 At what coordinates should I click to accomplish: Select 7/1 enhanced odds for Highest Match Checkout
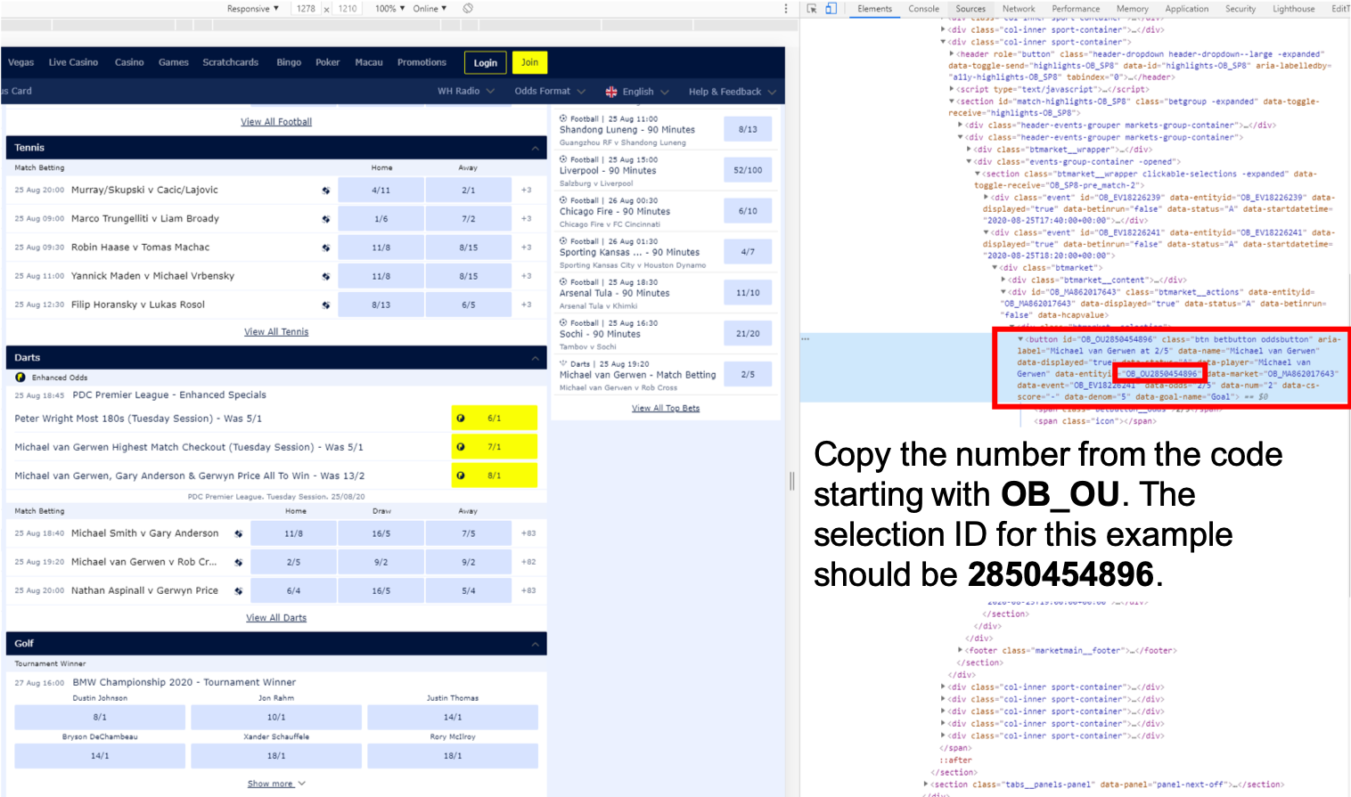(495, 447)
